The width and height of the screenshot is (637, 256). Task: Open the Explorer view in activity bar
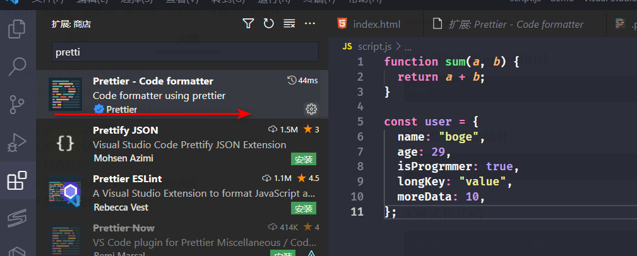[x=18, y=28]
